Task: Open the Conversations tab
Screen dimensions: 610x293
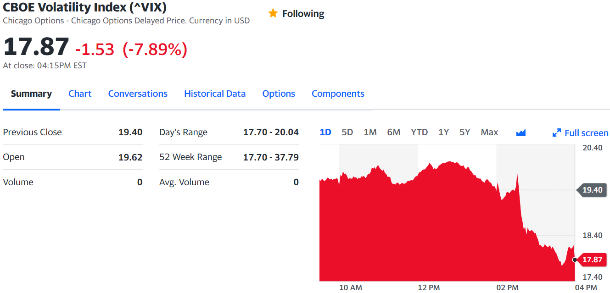Action: point(138,94)
